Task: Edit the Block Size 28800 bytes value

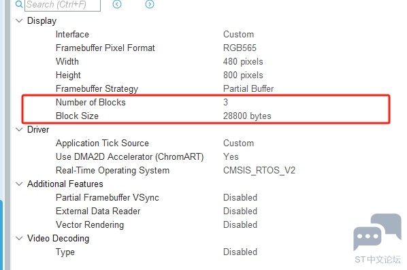Action: (x=247, y=116)
